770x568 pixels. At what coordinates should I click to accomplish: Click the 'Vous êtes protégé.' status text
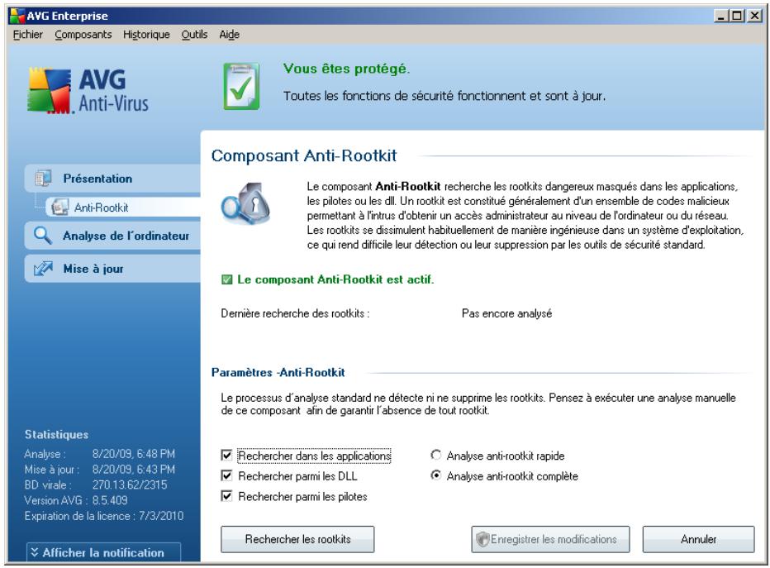[347, 69]
